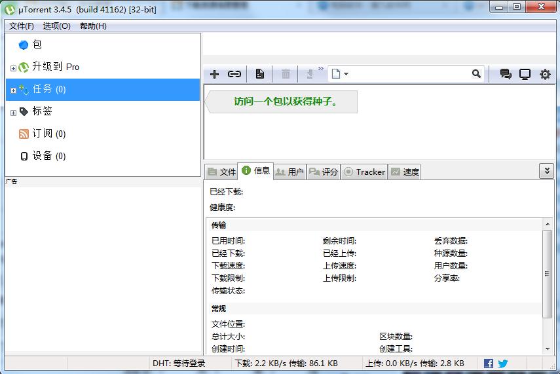
Task: Click the 健康度: label
Action: click(222, 207)
